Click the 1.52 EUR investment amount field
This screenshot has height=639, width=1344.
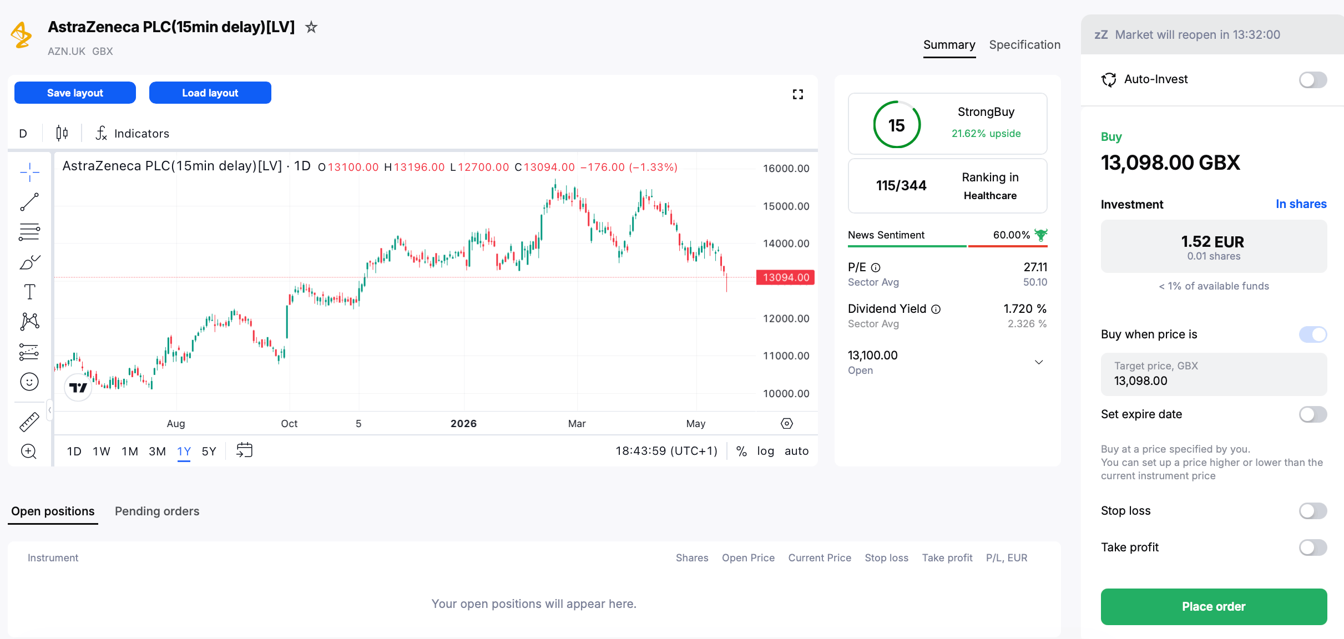(x=1214, y=246)
